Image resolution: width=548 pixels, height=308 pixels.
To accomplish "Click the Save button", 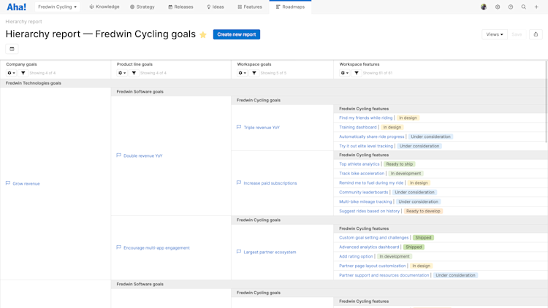I will [517, 34].
